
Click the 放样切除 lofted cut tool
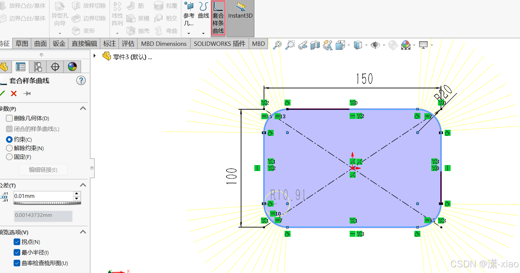pyautogui.click(x=89, y=6)
